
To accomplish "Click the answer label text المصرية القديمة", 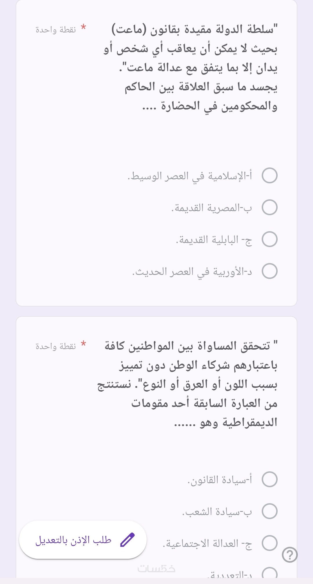I will click(x=212, y=208).
